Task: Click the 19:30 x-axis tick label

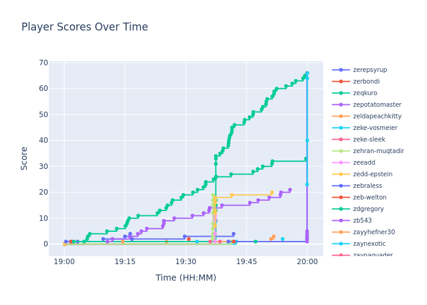Action: point(185,262)
